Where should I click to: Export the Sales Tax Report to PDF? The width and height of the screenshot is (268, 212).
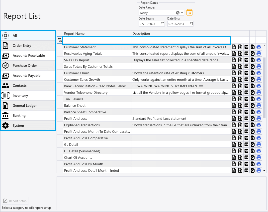coord(246,60)
